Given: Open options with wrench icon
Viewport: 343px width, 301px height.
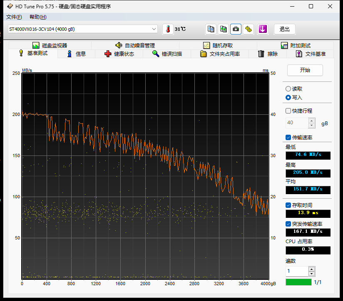Looking at the screenshot, I should click(248, 29).
